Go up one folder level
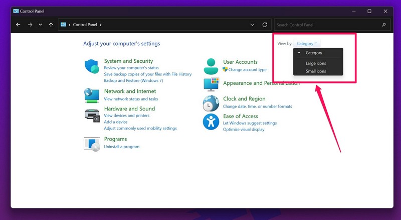 coord(51,25)
